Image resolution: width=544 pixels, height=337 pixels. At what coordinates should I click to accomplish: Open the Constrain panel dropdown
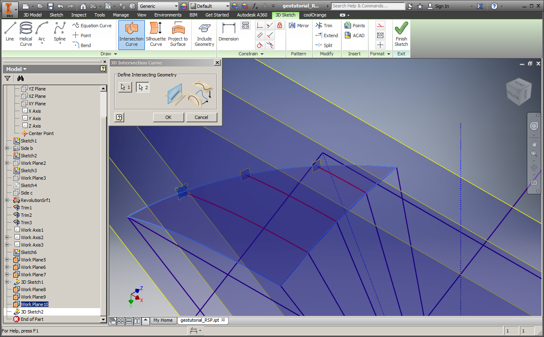click(251, 54)
